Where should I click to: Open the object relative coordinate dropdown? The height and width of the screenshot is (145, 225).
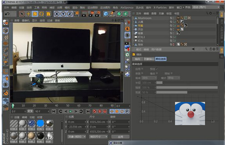click(77, 137)
